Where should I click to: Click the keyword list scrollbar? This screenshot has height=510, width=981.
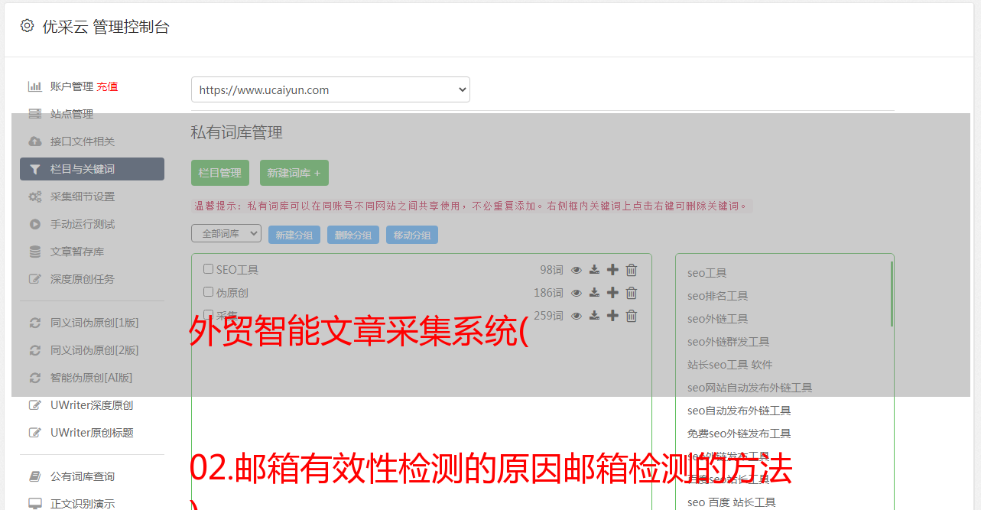[x=892, y=294]
